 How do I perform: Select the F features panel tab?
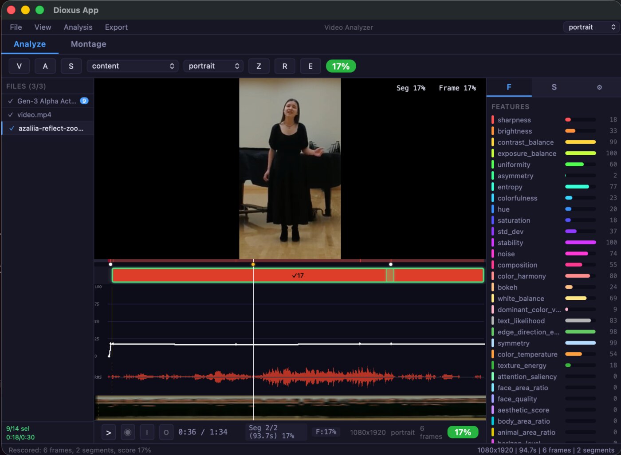(x=509, y=87)
